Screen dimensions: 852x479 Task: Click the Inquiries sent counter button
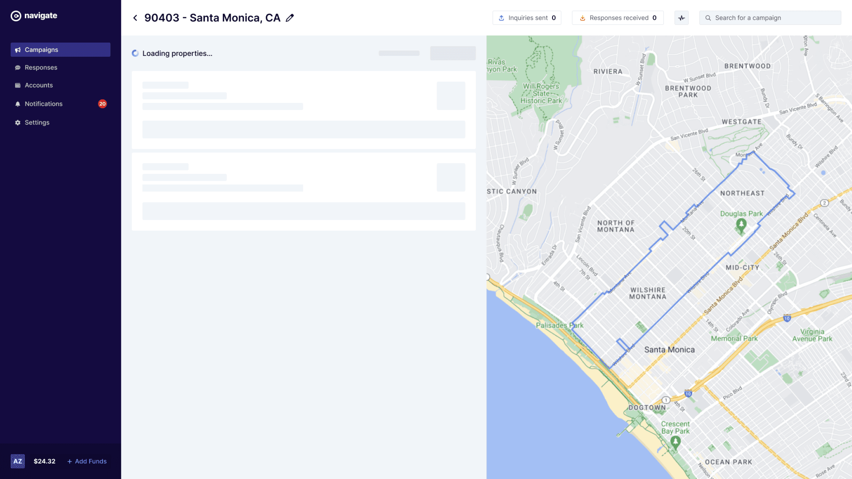coord(527,18)
